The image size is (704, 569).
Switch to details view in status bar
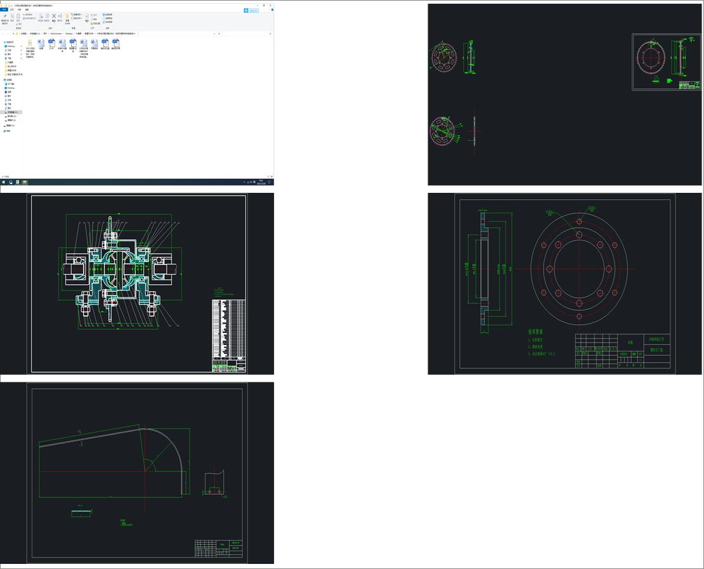pyautogui.click(x=268, y=176)
